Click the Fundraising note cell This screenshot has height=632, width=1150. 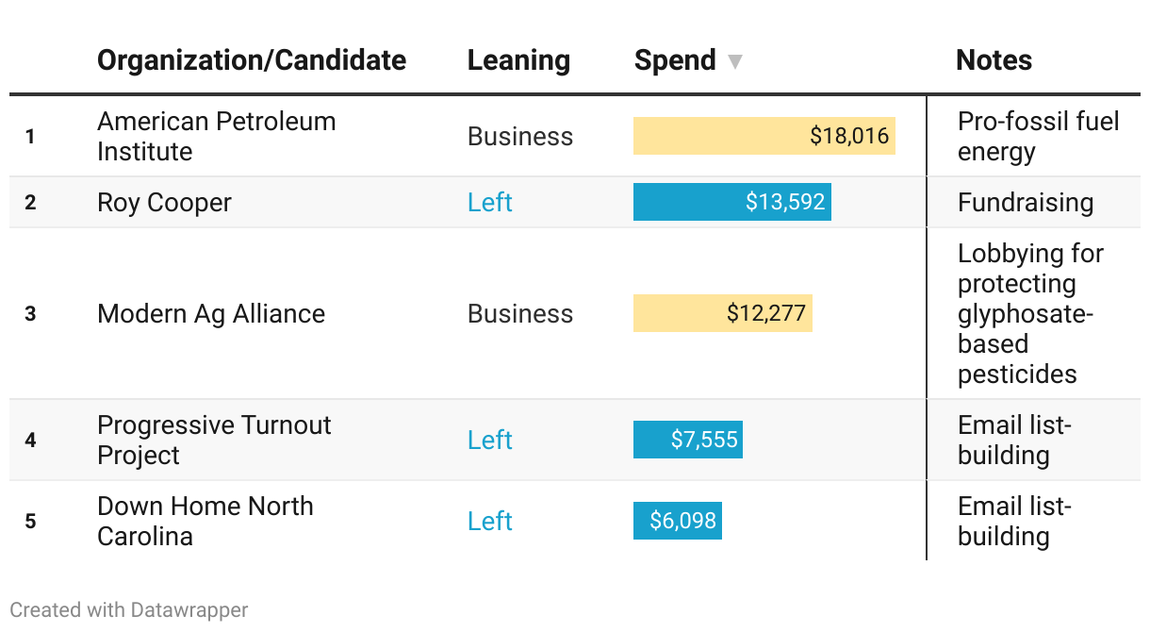tap(1026, 203)
